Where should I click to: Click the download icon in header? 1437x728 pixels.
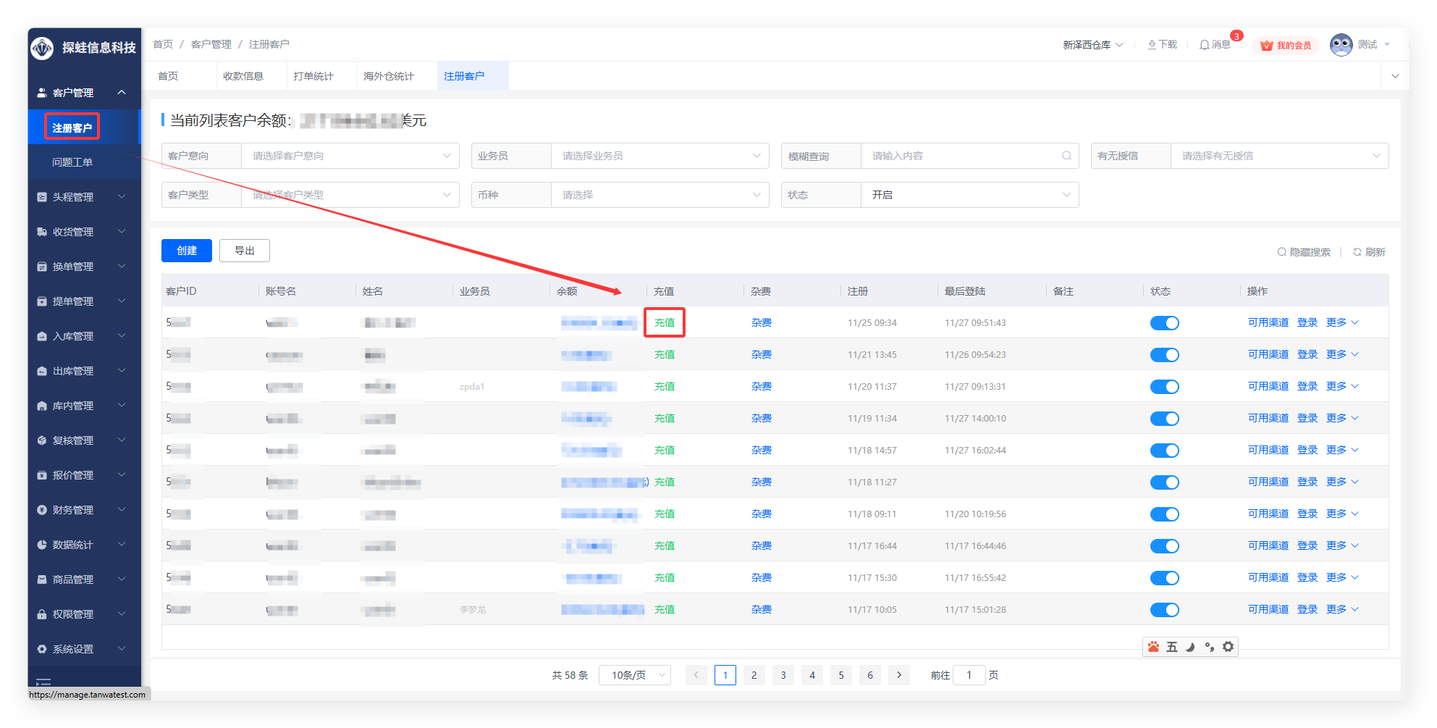[x=1152, y=45]
